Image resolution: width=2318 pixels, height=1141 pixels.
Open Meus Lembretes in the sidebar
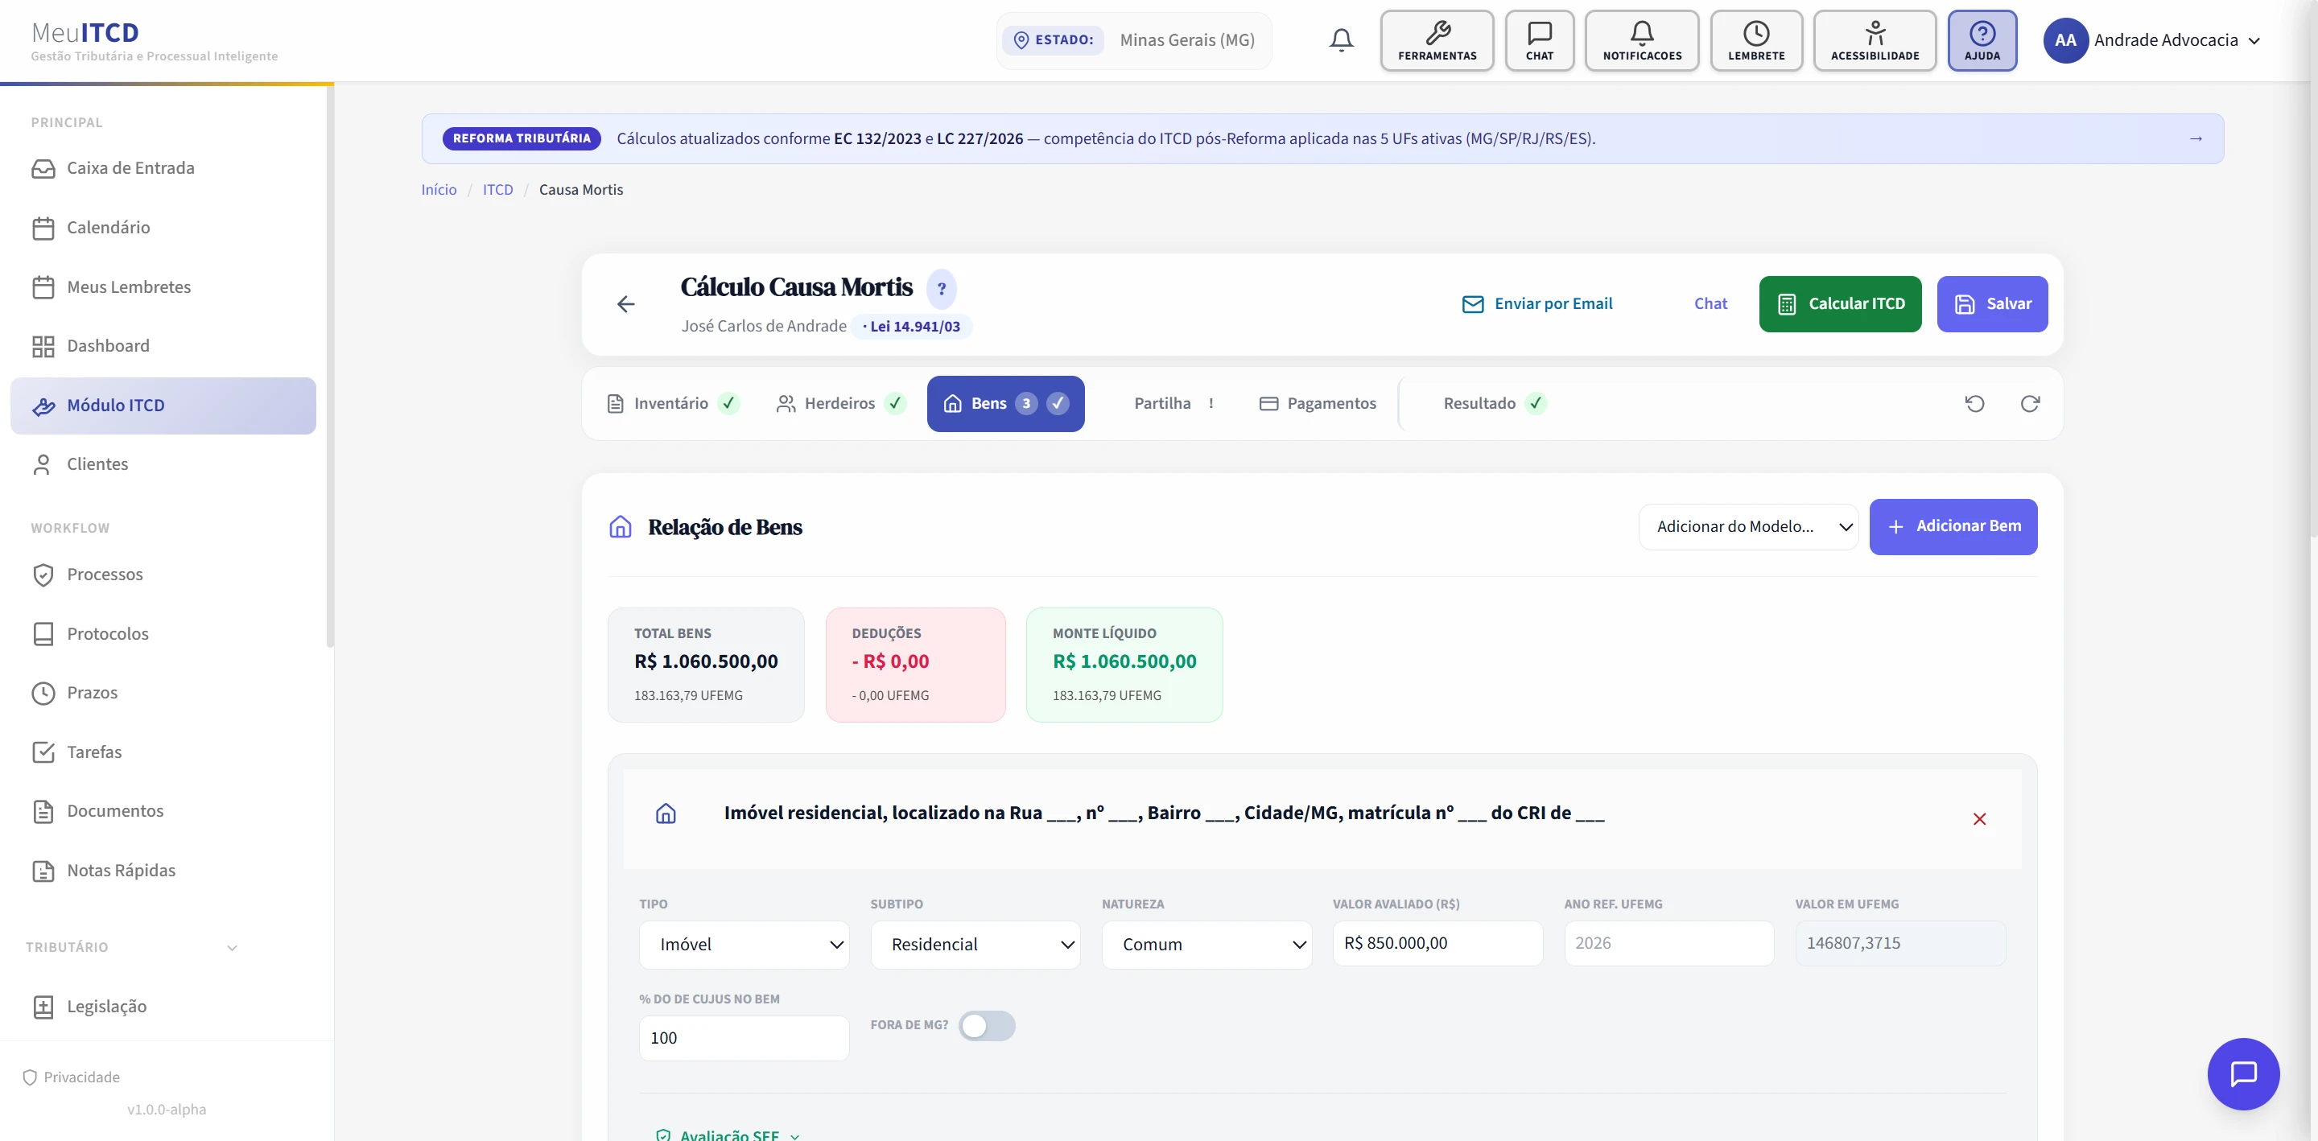[x=163, y=287]
